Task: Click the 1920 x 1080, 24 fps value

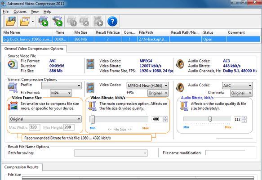Action: coord(156,71)
